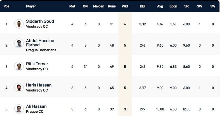Sort by the Mat column header
Screen dimensions: 220x116
coord(72,6)
